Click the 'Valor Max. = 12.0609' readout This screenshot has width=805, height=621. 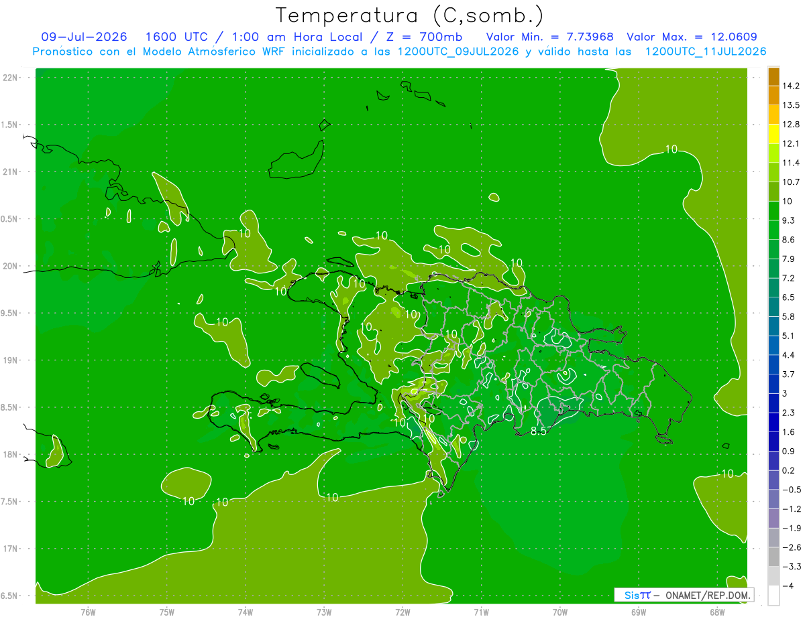(x=692, y=37)
